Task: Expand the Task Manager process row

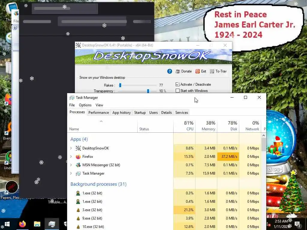Action: coord(71,173)
